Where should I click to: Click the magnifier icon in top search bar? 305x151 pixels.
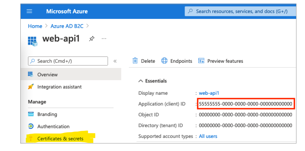(191, 11)
